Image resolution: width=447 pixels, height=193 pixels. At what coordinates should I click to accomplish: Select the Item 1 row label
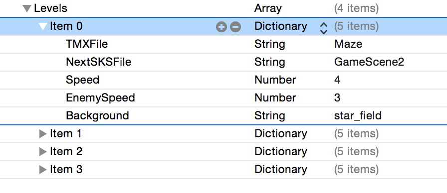66,134
